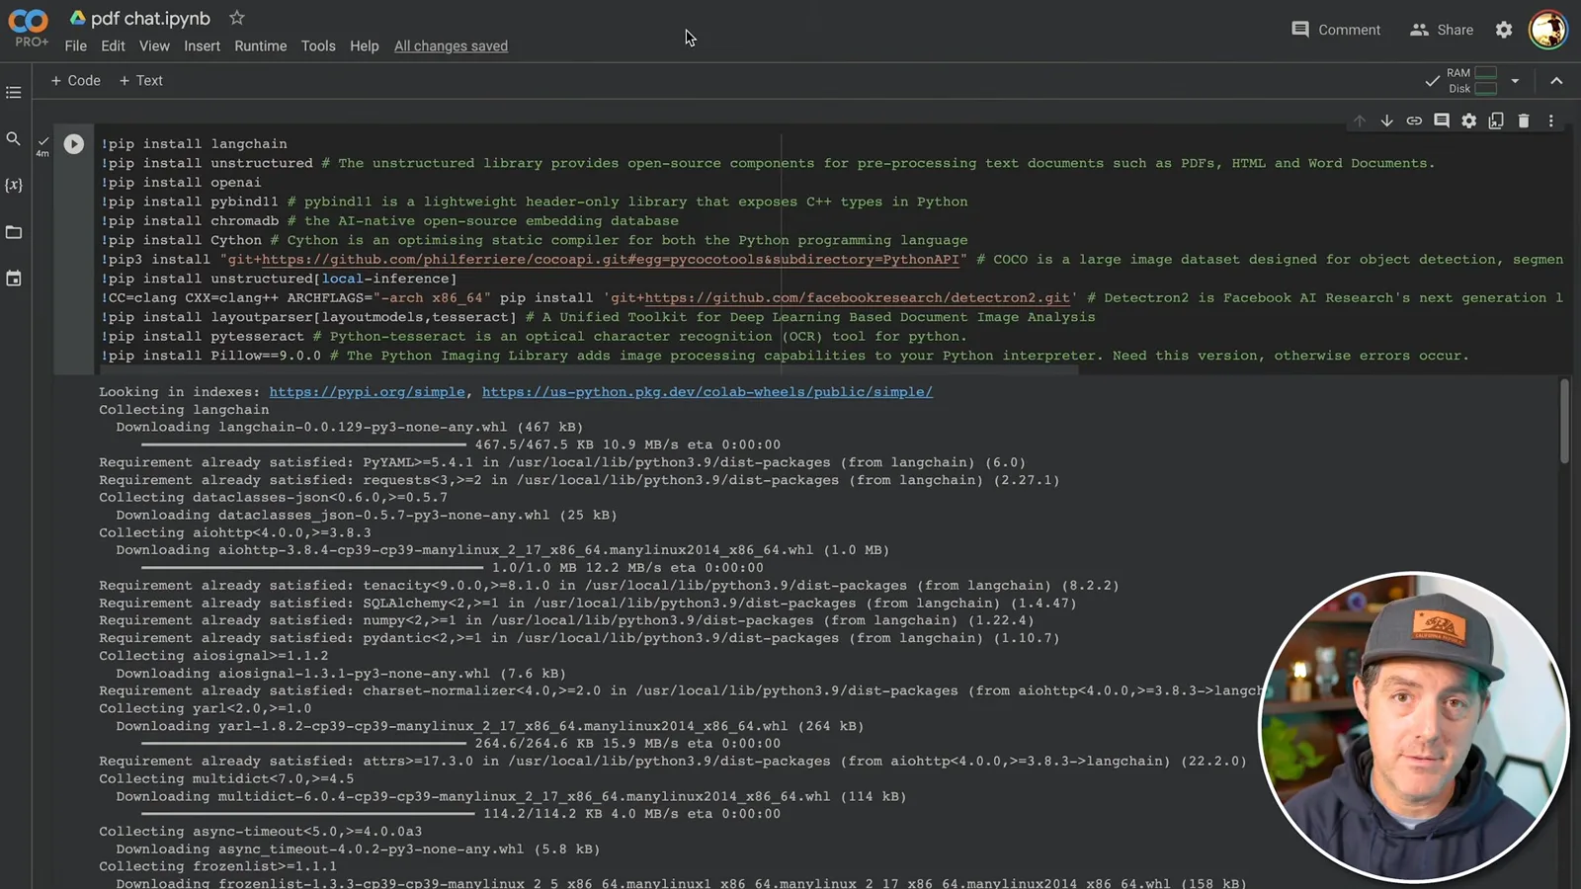Add a new Text cell

click(140, 81)
